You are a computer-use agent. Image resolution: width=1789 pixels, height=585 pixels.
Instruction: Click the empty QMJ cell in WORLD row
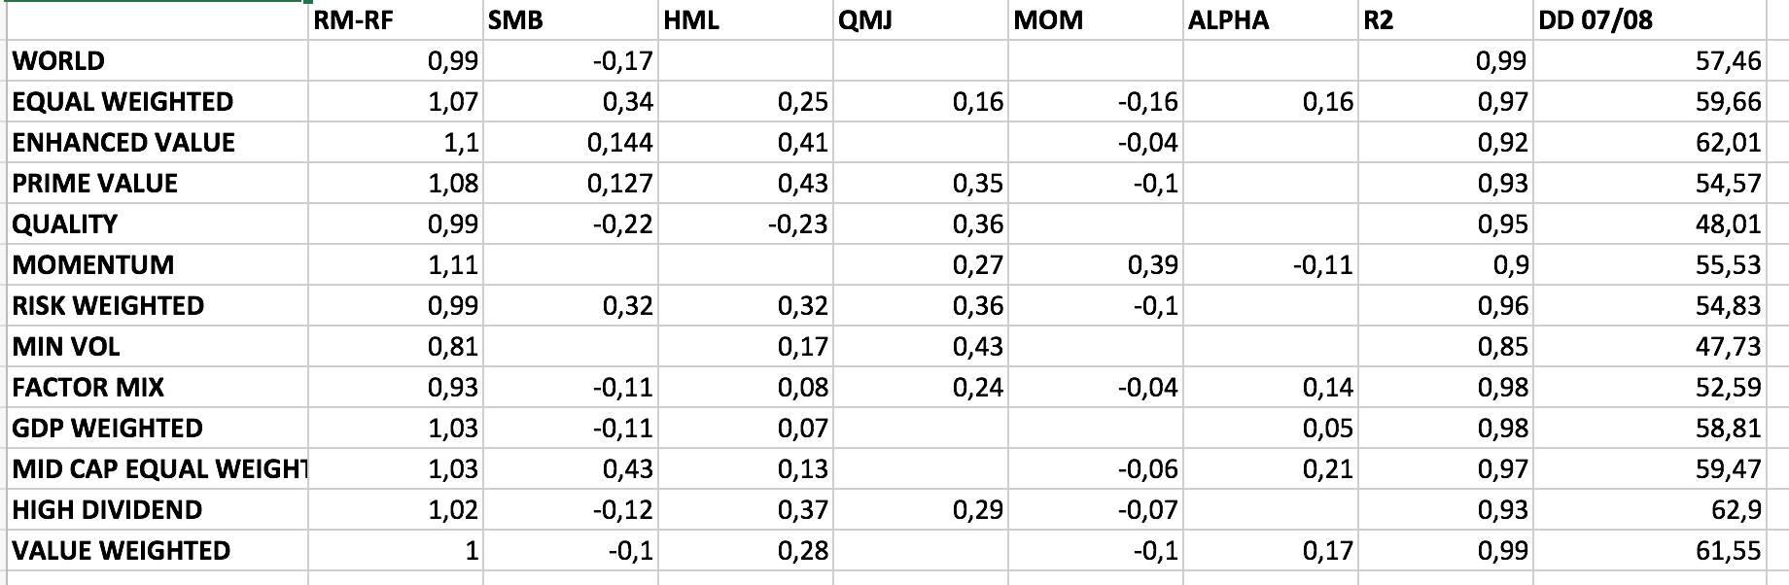click(x=920, y=61)
